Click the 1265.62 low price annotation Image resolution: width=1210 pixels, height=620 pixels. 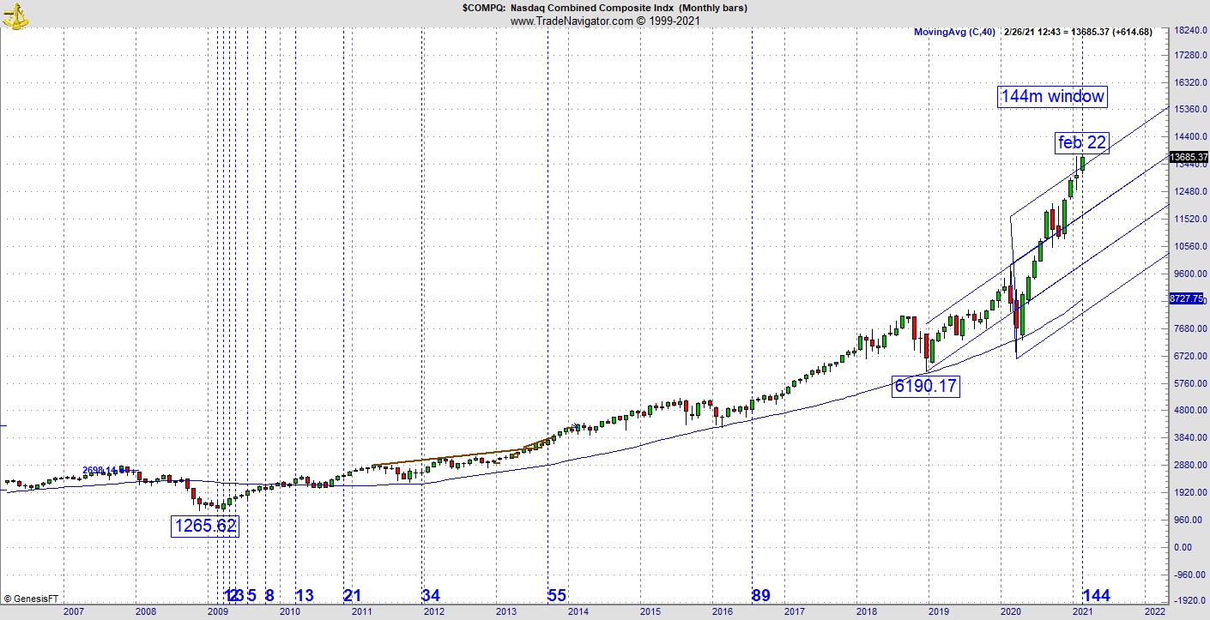[204, 526]
